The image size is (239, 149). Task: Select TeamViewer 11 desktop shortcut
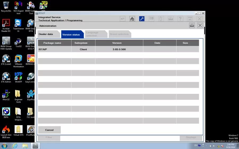coord(18,25)
